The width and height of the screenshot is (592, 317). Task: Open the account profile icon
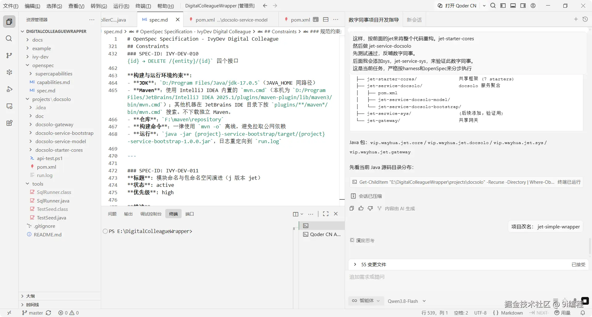pyautogui.click(x=533, y=6)
